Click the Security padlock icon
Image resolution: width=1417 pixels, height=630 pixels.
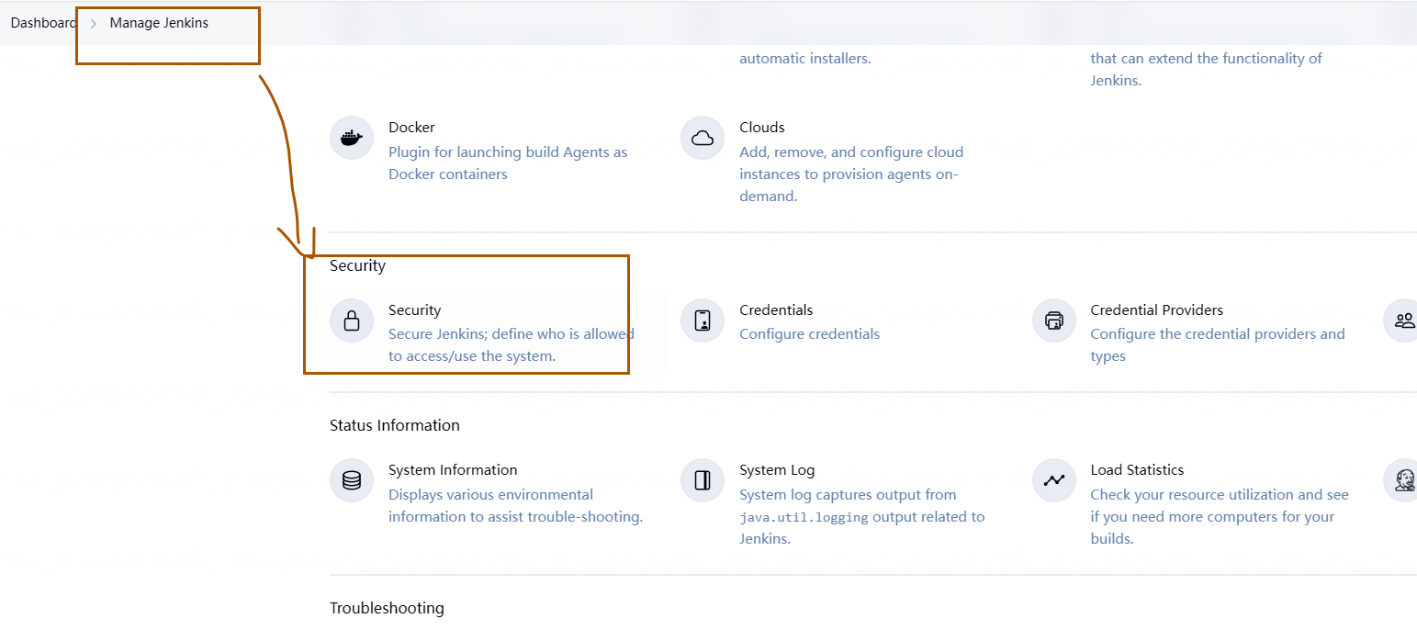click(x=352, y=321)
